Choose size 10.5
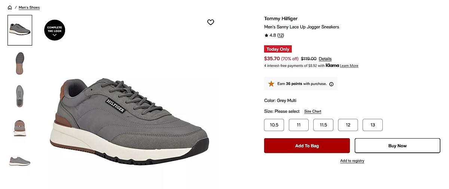 [x=274, y=125]
